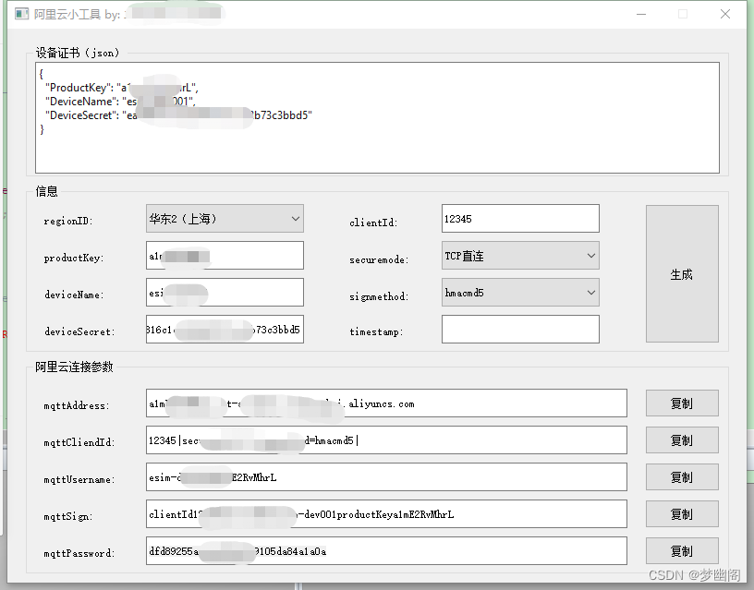Copy the mqttUsername value
Screen dimensions: 754x590
click(682, 477)
